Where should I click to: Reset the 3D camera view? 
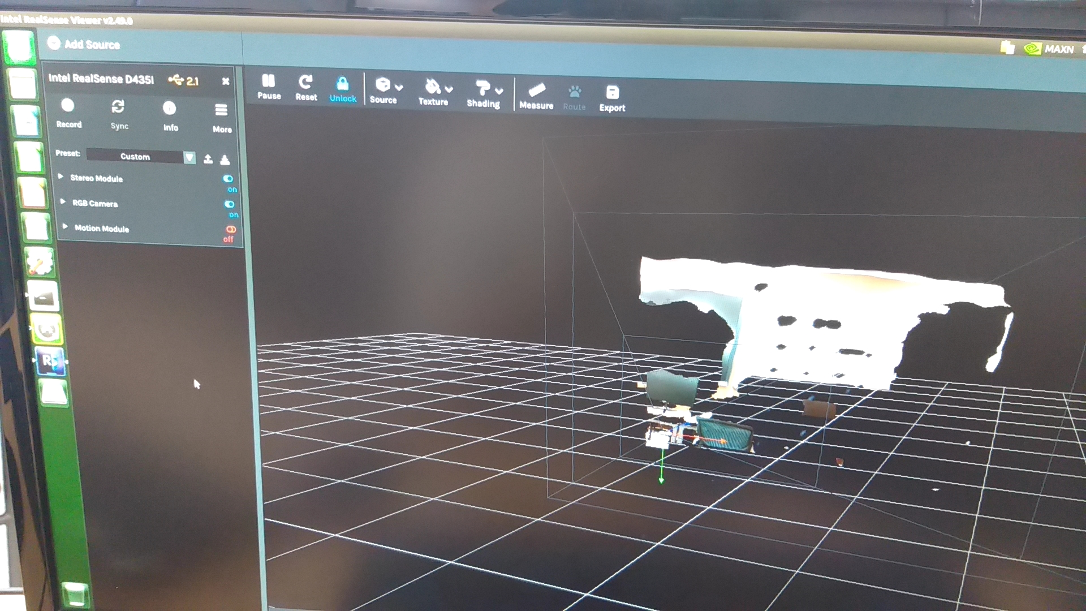pyautogui.click(x=306, y=88)
